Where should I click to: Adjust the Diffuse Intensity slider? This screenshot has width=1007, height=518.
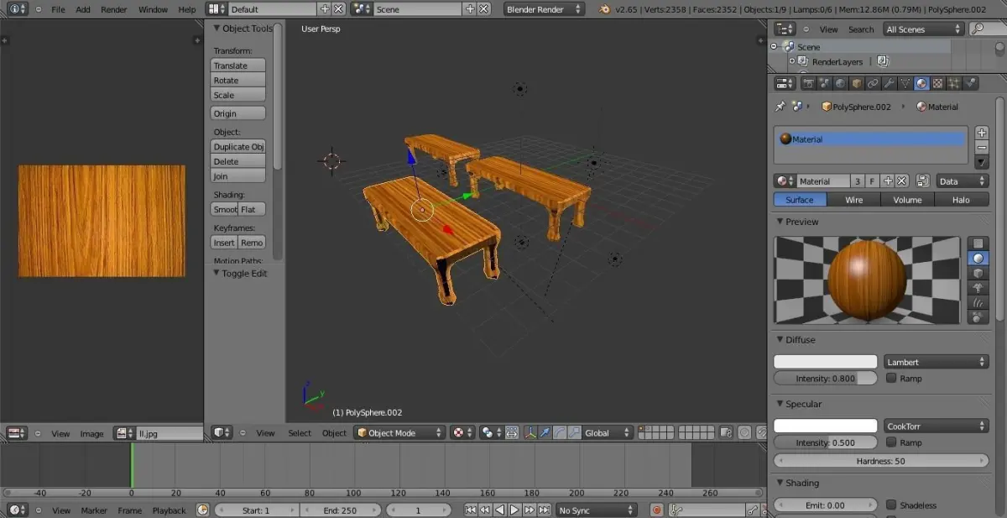(x=826, y=378)
